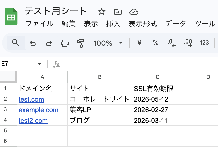Format as currency with yen icon

pyautogui.click(x=139, y=43)
